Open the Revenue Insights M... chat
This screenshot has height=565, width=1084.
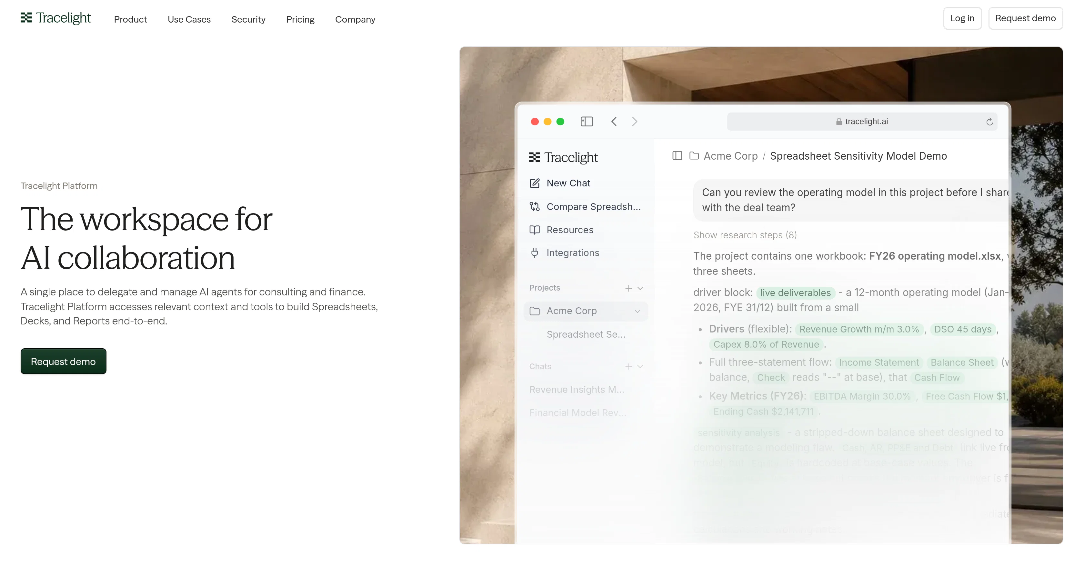[577, 390]
